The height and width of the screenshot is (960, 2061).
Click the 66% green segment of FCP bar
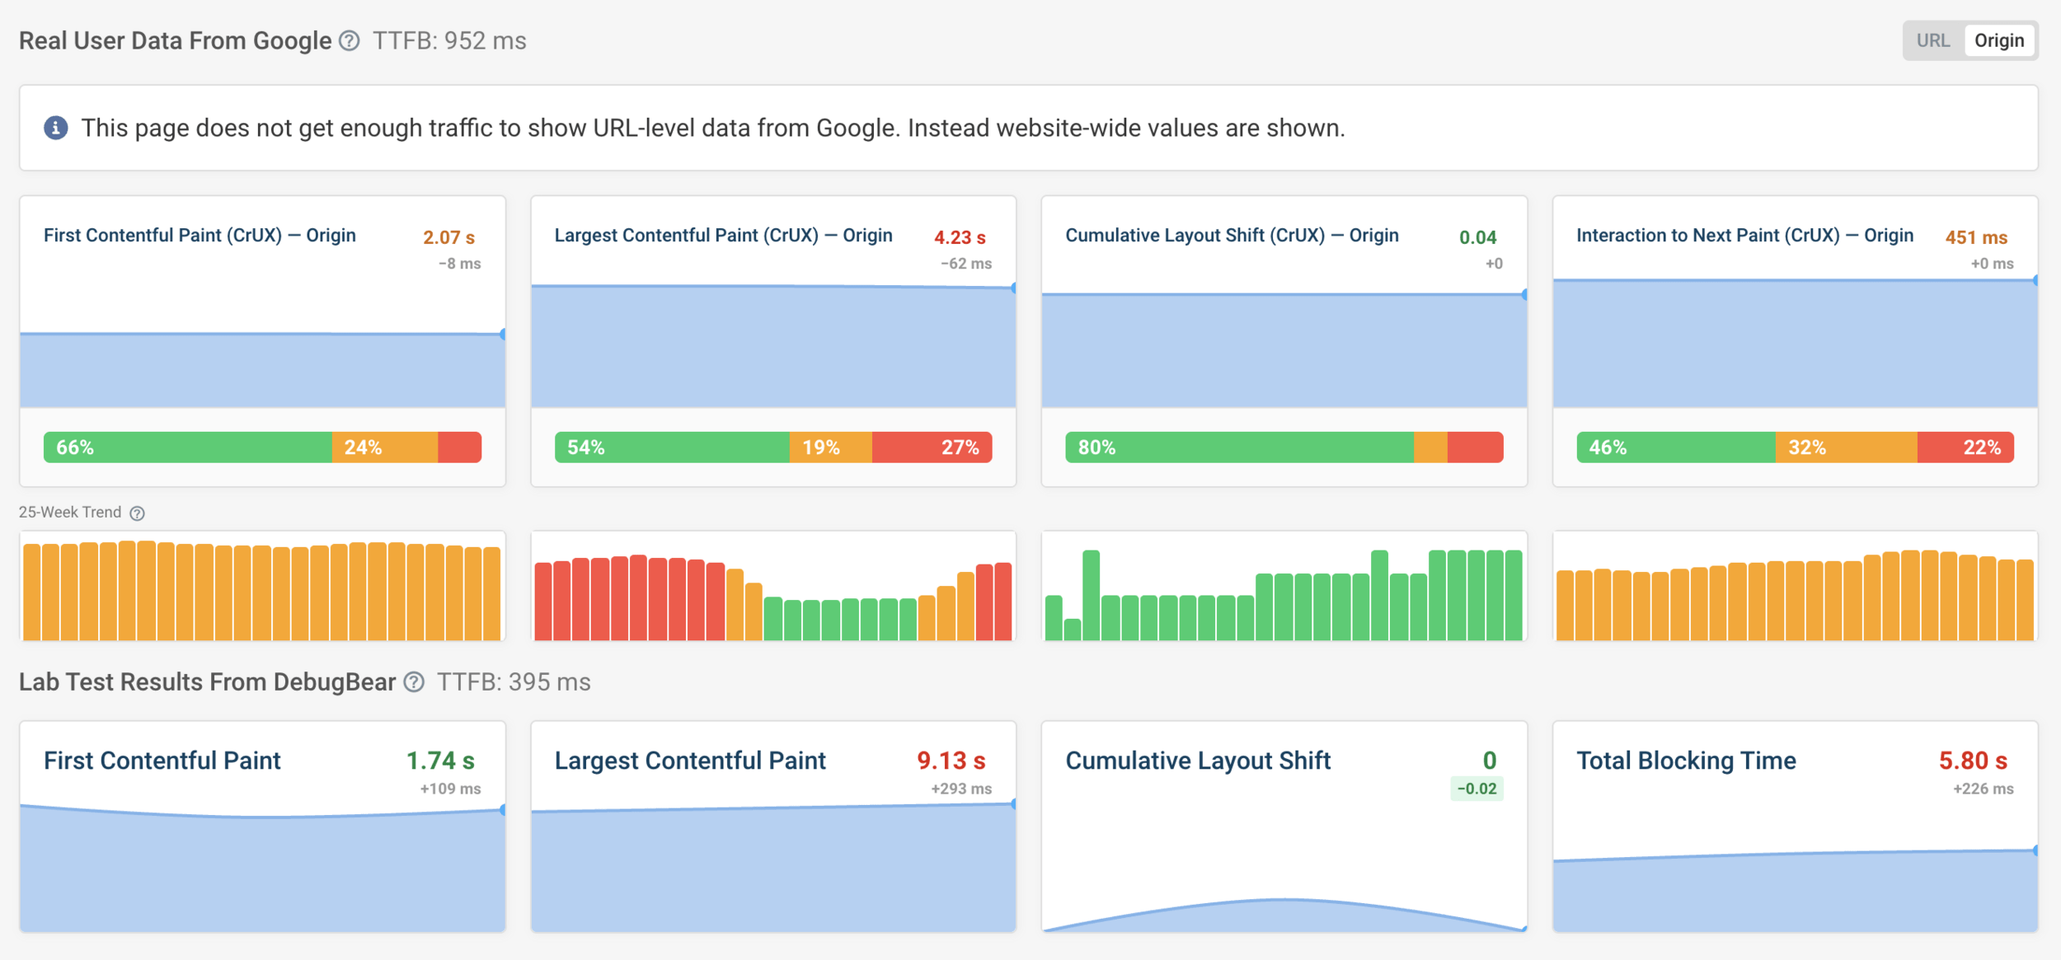click(x=188, y=447)
